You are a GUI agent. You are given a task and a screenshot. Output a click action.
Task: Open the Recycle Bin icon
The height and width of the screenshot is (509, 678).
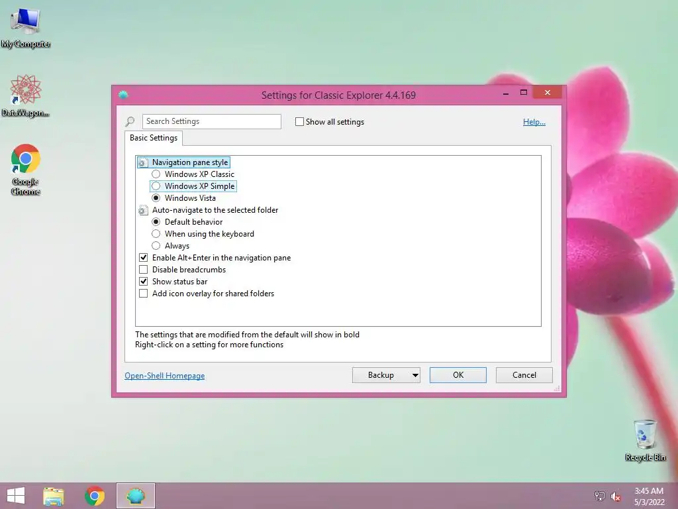(x=645, y=440)
